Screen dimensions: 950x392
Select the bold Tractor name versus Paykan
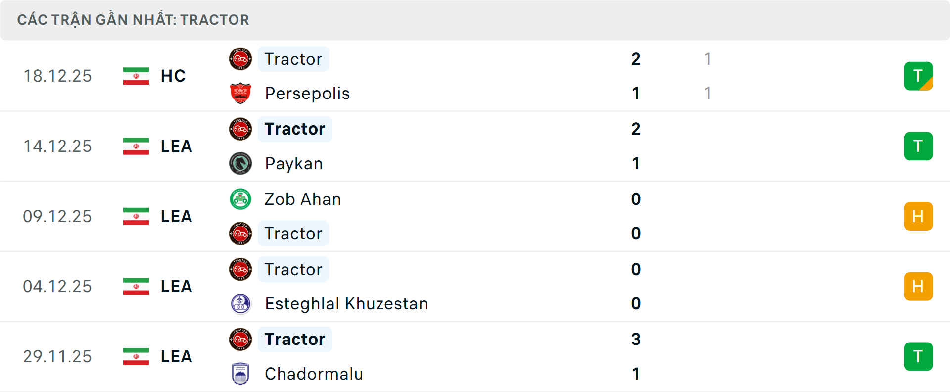tap(295, 129)
